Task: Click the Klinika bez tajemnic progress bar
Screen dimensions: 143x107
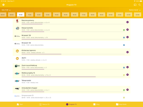Action: point(73,54)
